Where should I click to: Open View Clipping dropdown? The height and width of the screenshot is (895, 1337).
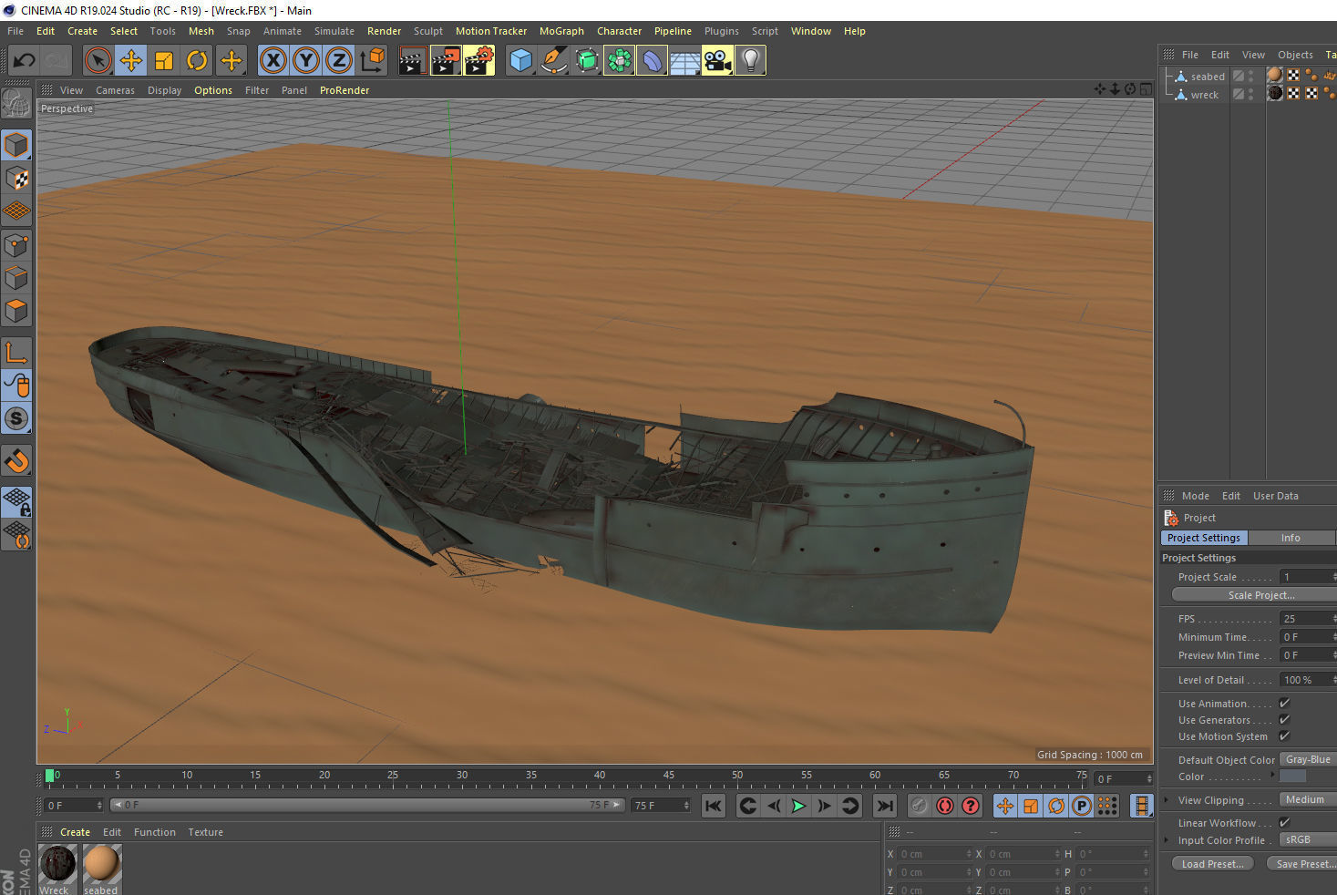click(x=1308, y=799)
